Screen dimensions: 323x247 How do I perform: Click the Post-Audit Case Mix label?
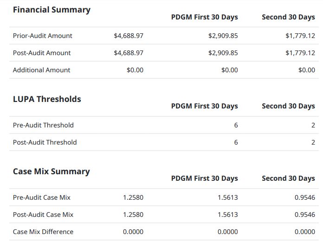click(43, 215)
